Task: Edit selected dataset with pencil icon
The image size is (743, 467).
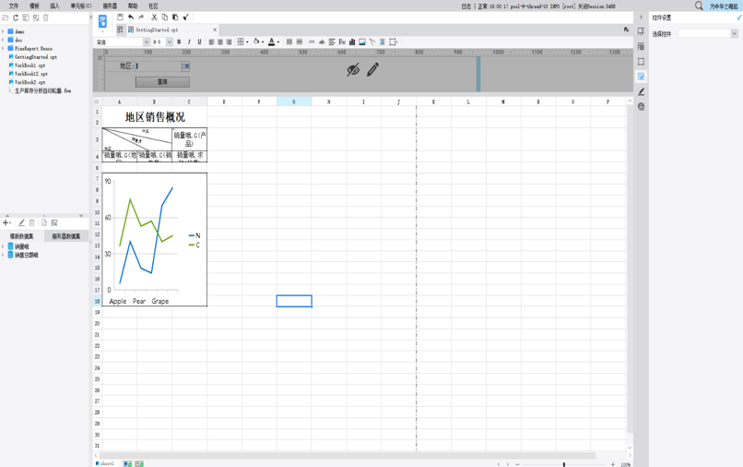Action: coord(21,222)
